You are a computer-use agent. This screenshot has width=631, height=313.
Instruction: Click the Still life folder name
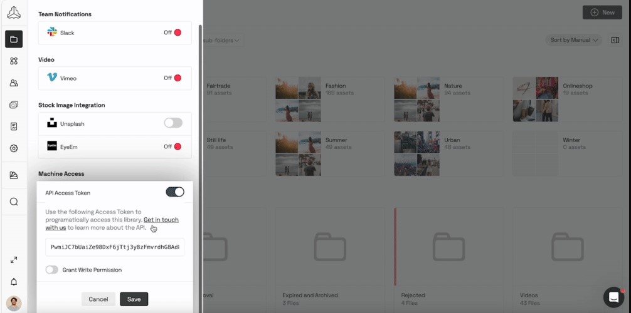216,140
